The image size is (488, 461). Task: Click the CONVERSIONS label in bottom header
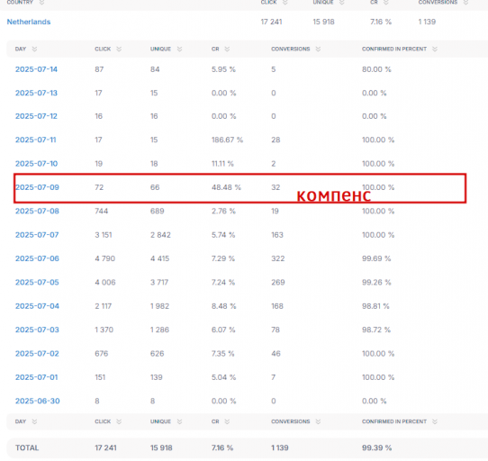pyautogui.click(x=291, y=421)
